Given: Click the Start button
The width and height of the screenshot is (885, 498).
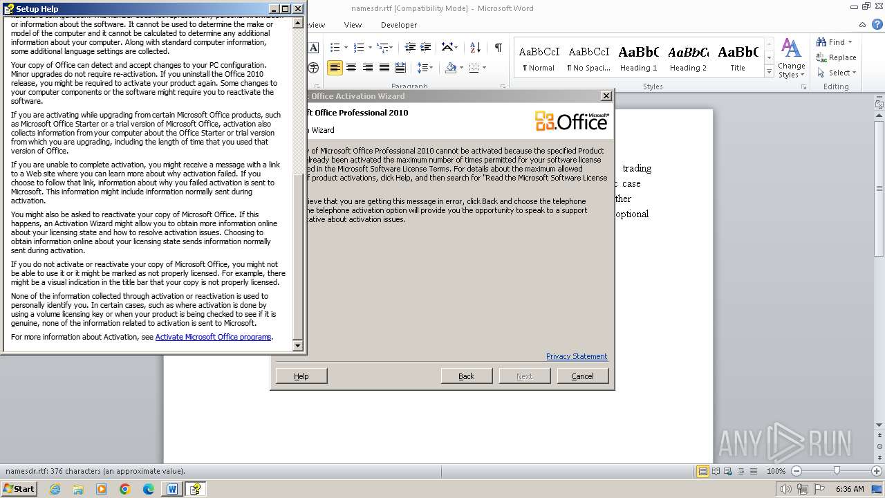Looking at the screenshot, I should [x=19, y=489].
